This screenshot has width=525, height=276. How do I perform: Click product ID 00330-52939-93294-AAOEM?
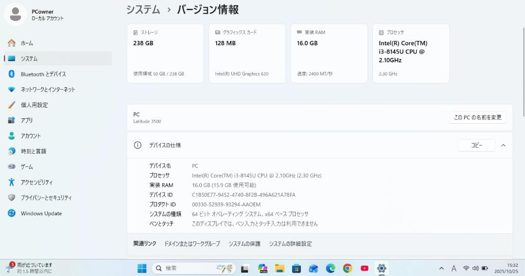(x=227, y=204)
